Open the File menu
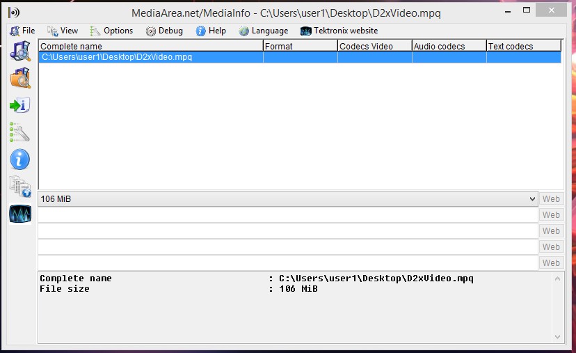This screenshot has height=353, width=576. [22, 31]
